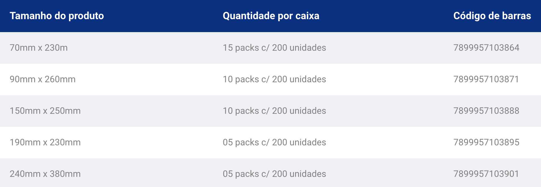Click the word caixa in header

tap(307, 16)
